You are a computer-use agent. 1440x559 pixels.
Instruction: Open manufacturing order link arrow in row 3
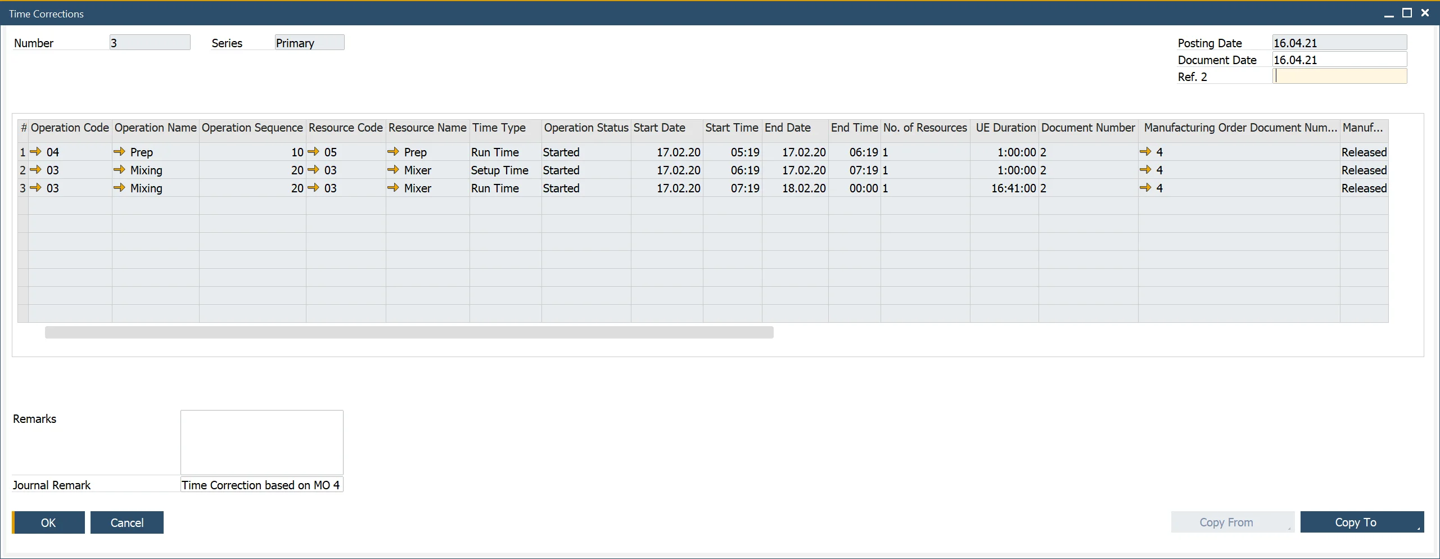(1145, 188)
